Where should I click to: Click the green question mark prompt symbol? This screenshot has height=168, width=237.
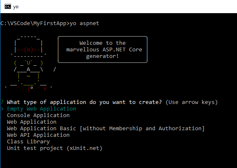[x=2, y=102]
